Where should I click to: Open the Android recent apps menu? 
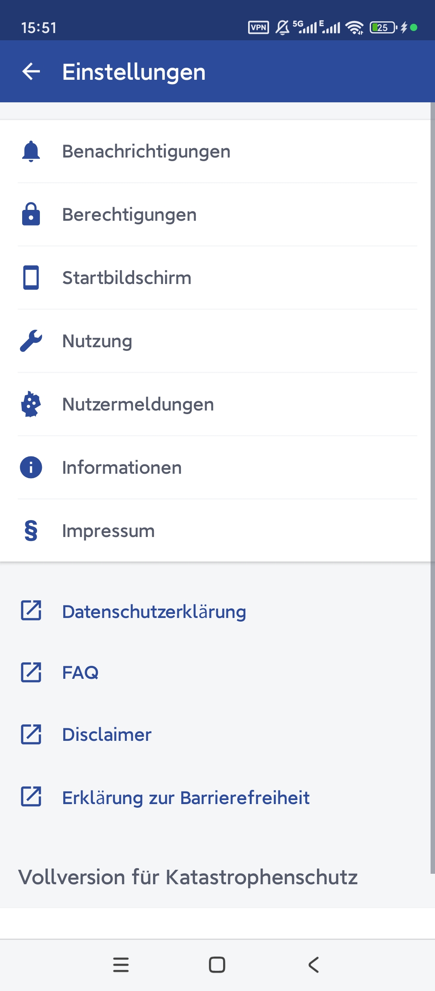click(121, 965)
